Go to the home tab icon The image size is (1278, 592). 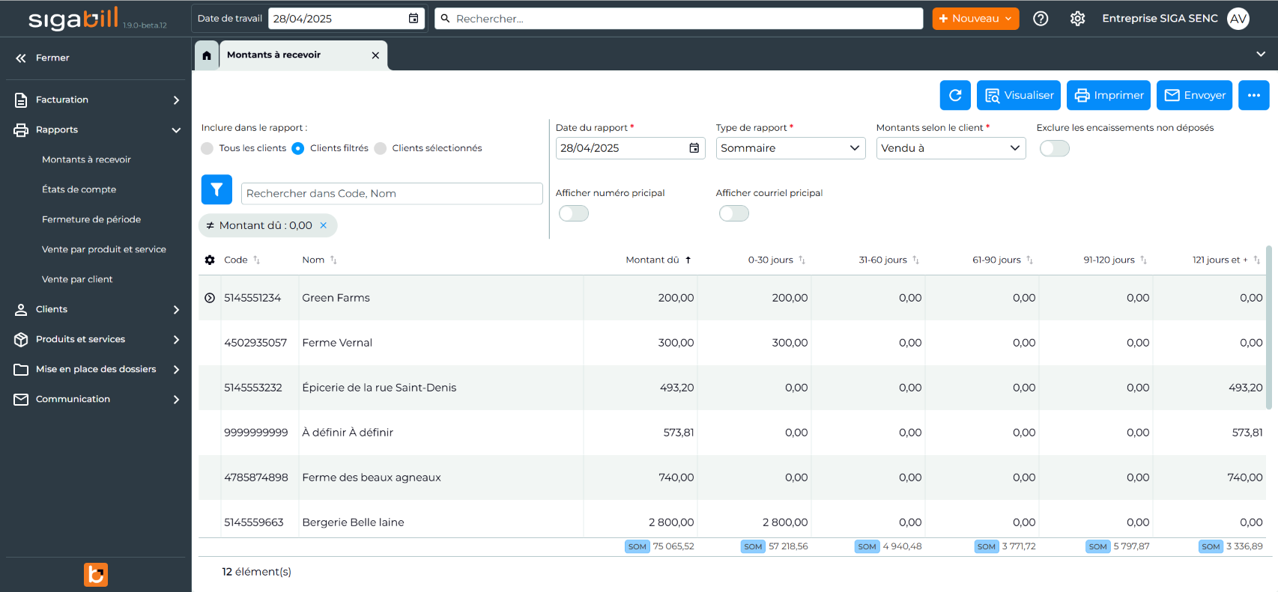pos(207,55)
